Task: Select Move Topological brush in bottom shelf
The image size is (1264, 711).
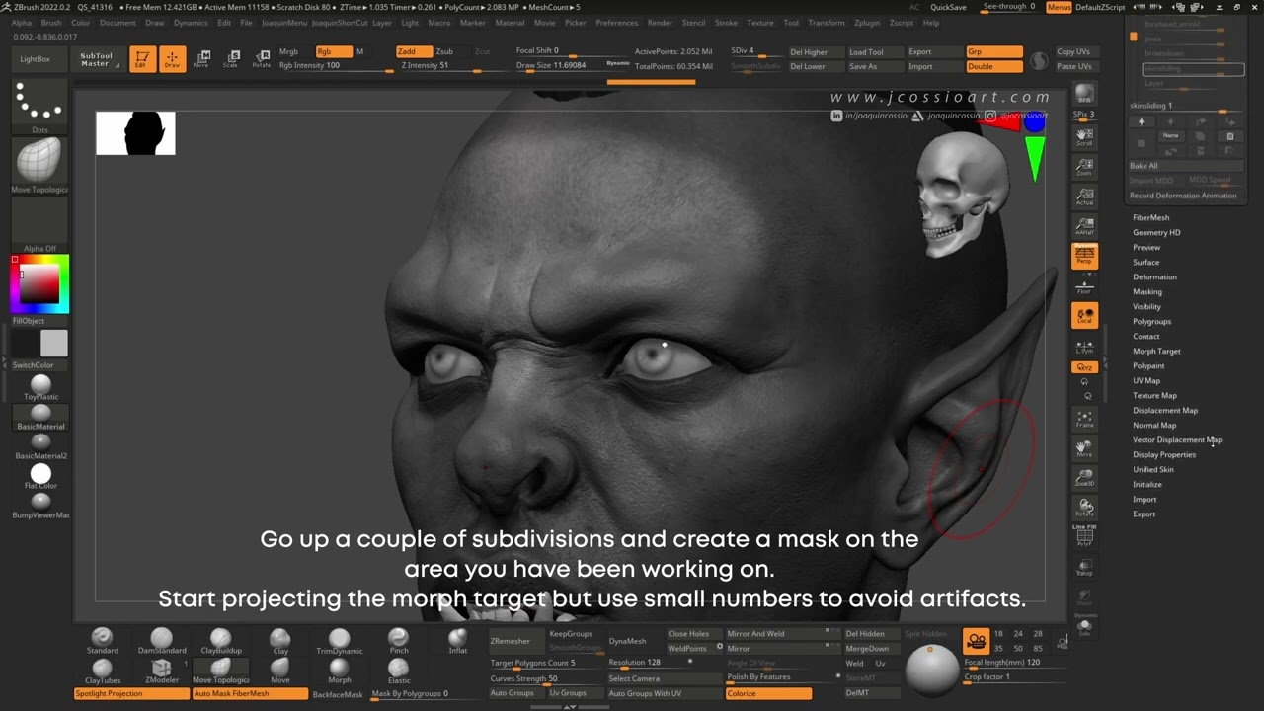Action: pos(221,671)
